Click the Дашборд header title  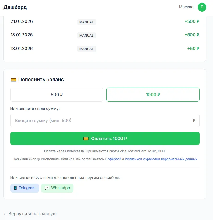tap(15, 7)
